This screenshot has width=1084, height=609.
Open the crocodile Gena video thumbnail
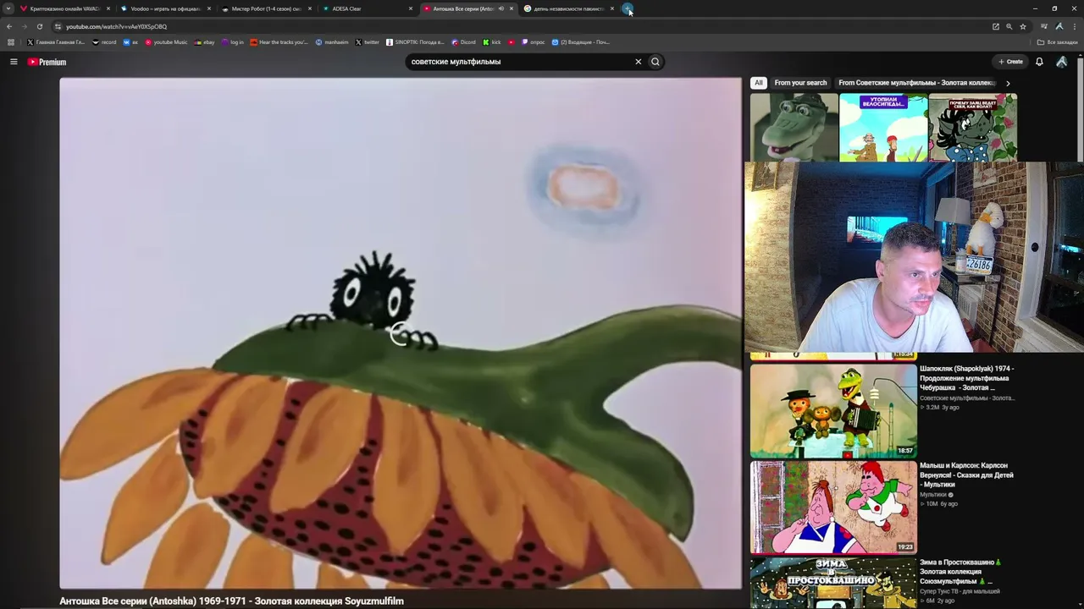pyautogui.click(x=794, y=127)
